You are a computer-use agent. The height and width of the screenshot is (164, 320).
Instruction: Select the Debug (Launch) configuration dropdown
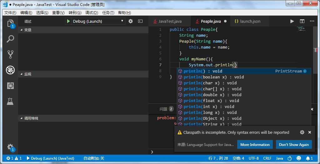click(98, 21)
